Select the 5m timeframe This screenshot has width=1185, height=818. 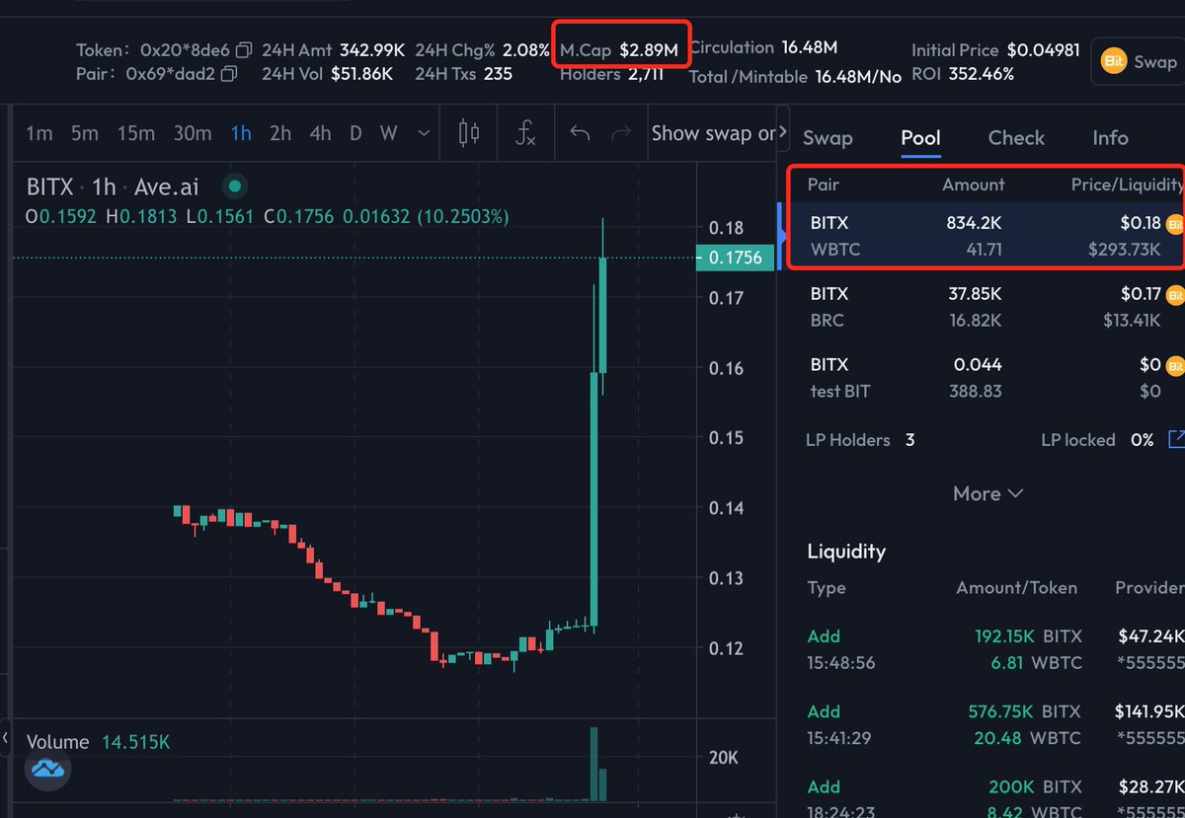(x=86, y=133)
